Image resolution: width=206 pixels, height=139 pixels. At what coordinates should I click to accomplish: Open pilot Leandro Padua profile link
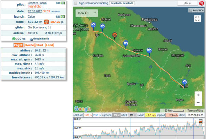click(37, 3)
